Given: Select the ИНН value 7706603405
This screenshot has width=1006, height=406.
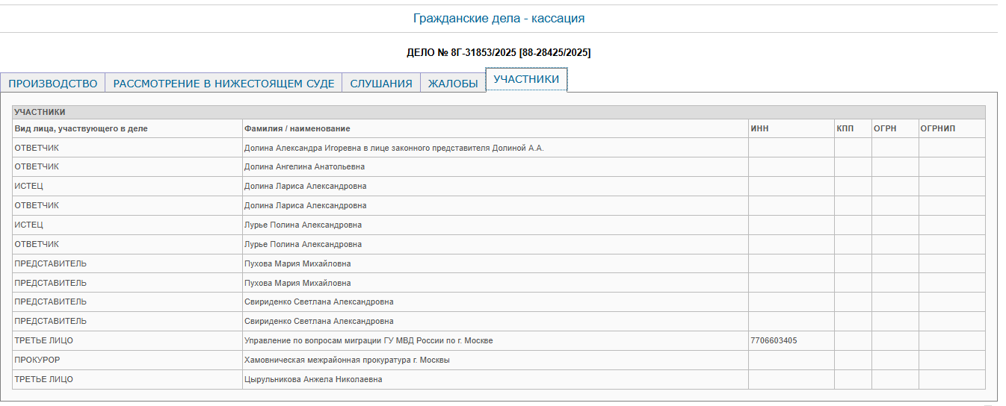Looking at the screenshot, I should pyautogui.click(x=774, y=341).
